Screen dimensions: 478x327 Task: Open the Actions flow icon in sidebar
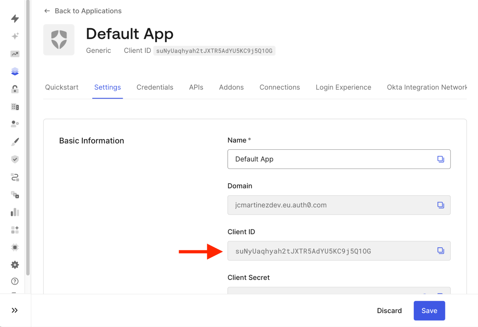click(15, 177)
